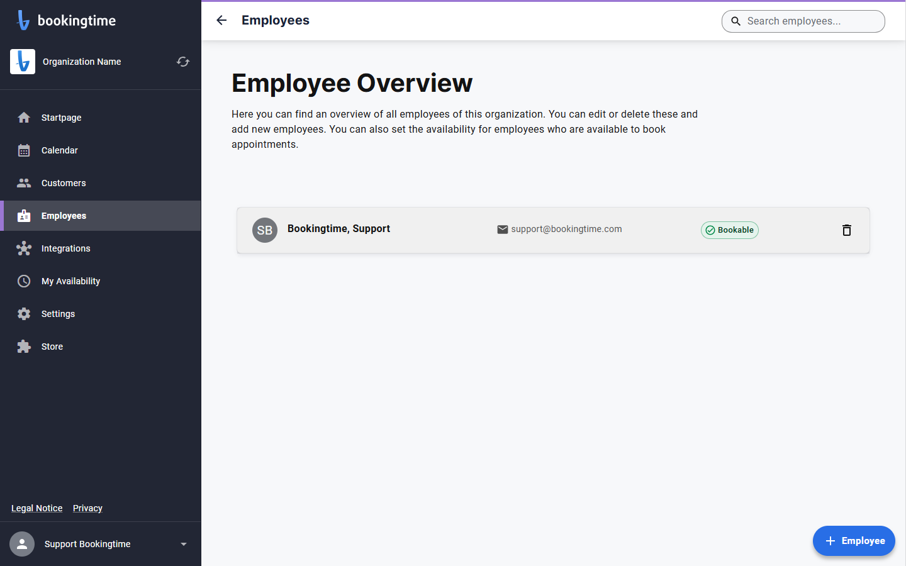Screen dimensions: 906x566
Task: Open the Calendar icon in sidebar
Action: tap(24, 150)
